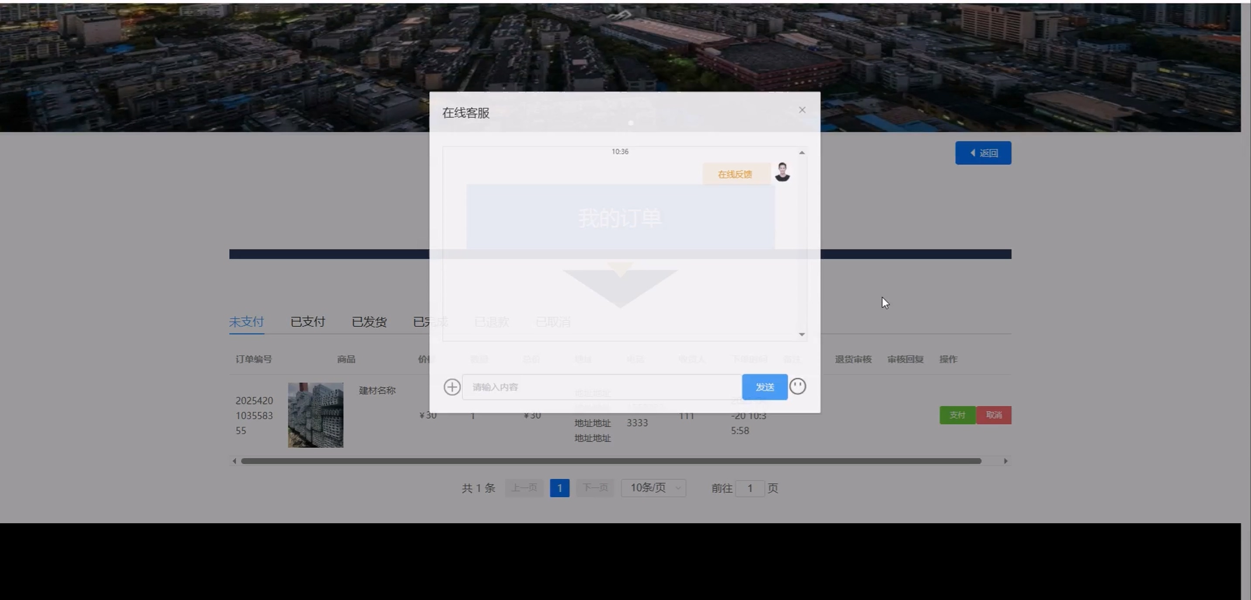Switch to the 已发货 tab
The width and height of the screenshot is (1251, 600).
click(369, 322)
